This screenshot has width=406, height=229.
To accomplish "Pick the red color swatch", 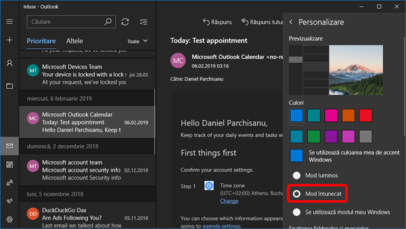I will click(366, 115).
